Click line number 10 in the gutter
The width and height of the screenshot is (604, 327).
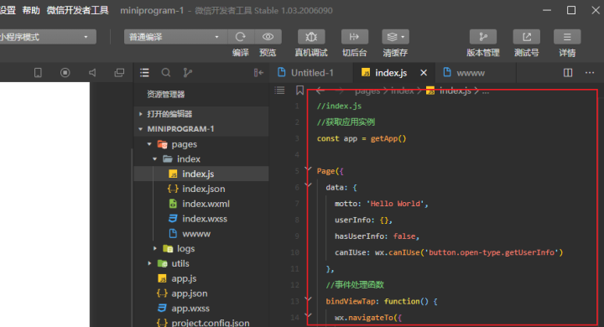point(294,252)
